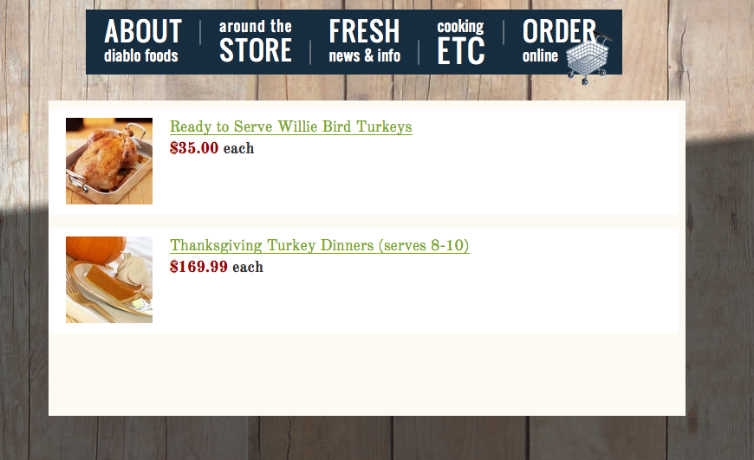This screenshot has width=754, height=460.
Task: Click "each" beside the $169.99 price
Action: (247, 267)
